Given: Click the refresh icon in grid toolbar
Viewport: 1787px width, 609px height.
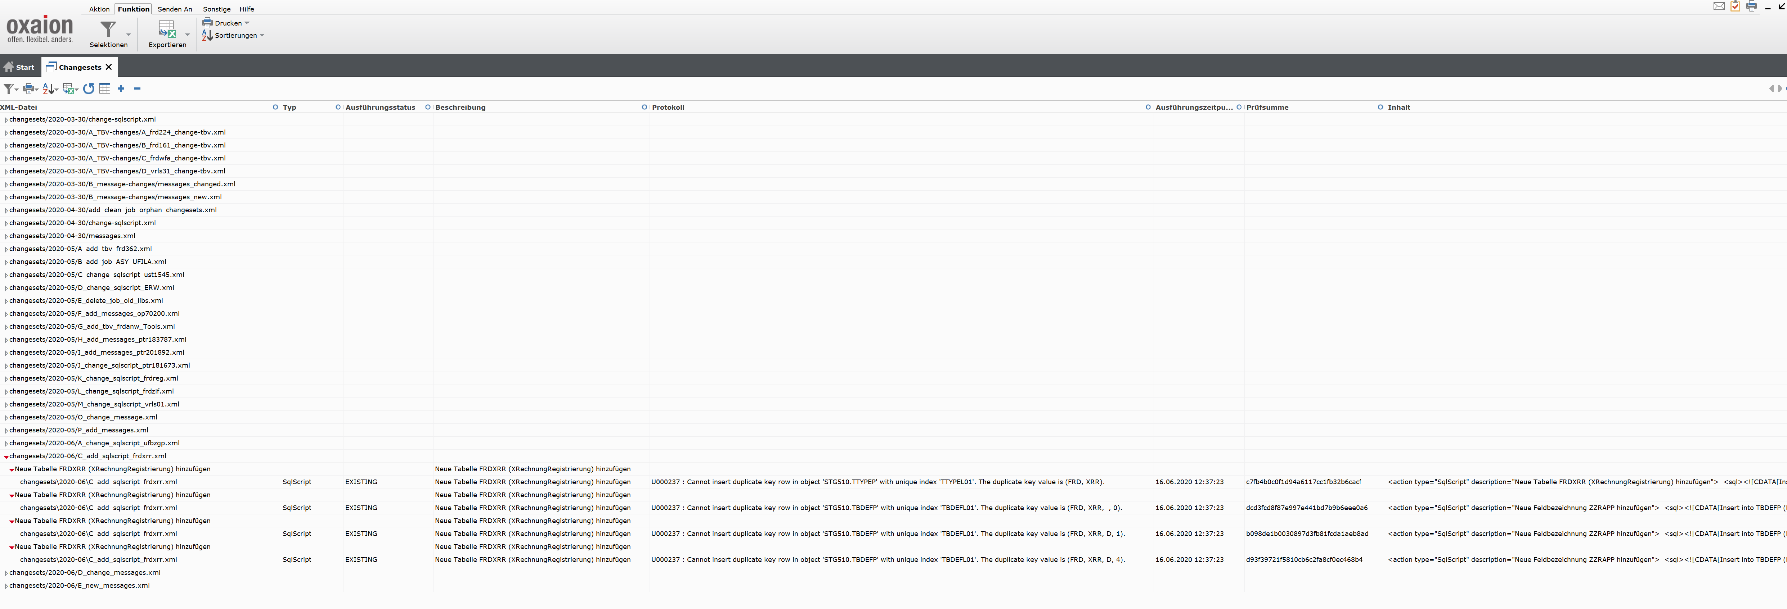Looking at the screenshot, I should click(88, 89).
